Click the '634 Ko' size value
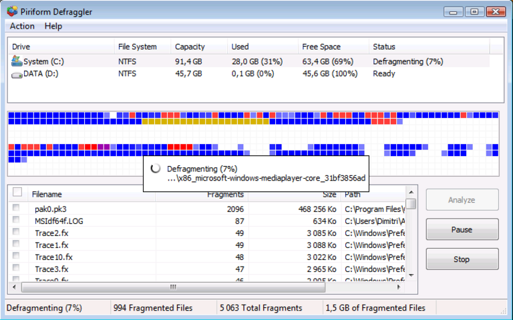The width and height of the screenshot is (513, 320). tap(324, 221)
